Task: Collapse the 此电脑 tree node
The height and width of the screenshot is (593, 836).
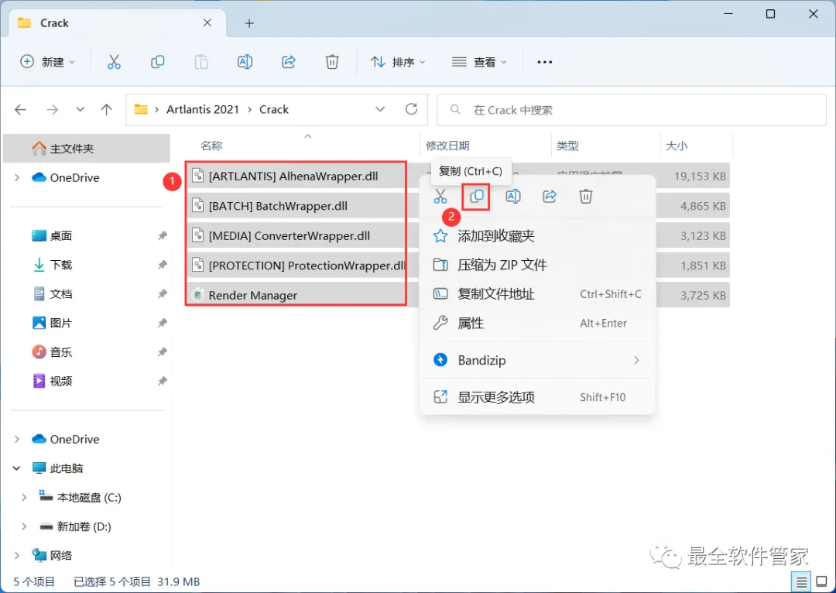Action: (x=17, y=468)
